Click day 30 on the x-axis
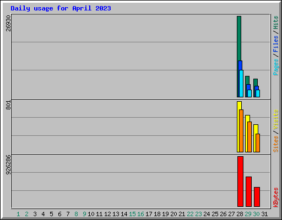The image size is (282, 220). 256,214
